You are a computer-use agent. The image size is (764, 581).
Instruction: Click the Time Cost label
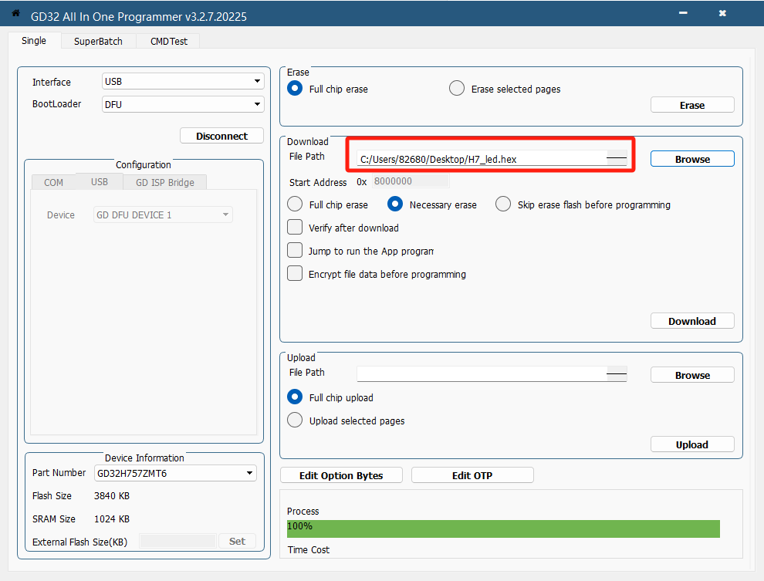pos(309,550)
